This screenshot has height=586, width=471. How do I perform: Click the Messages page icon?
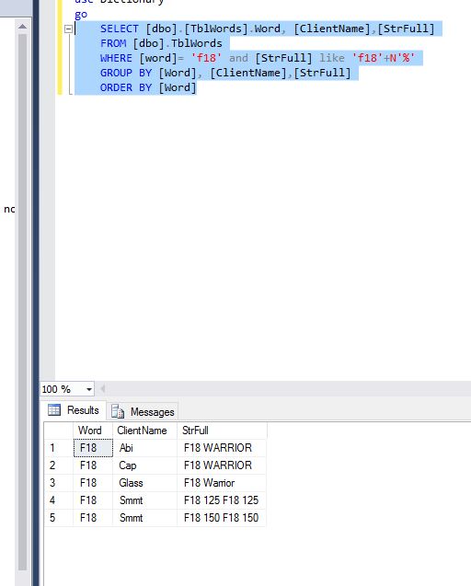[118, 411]
